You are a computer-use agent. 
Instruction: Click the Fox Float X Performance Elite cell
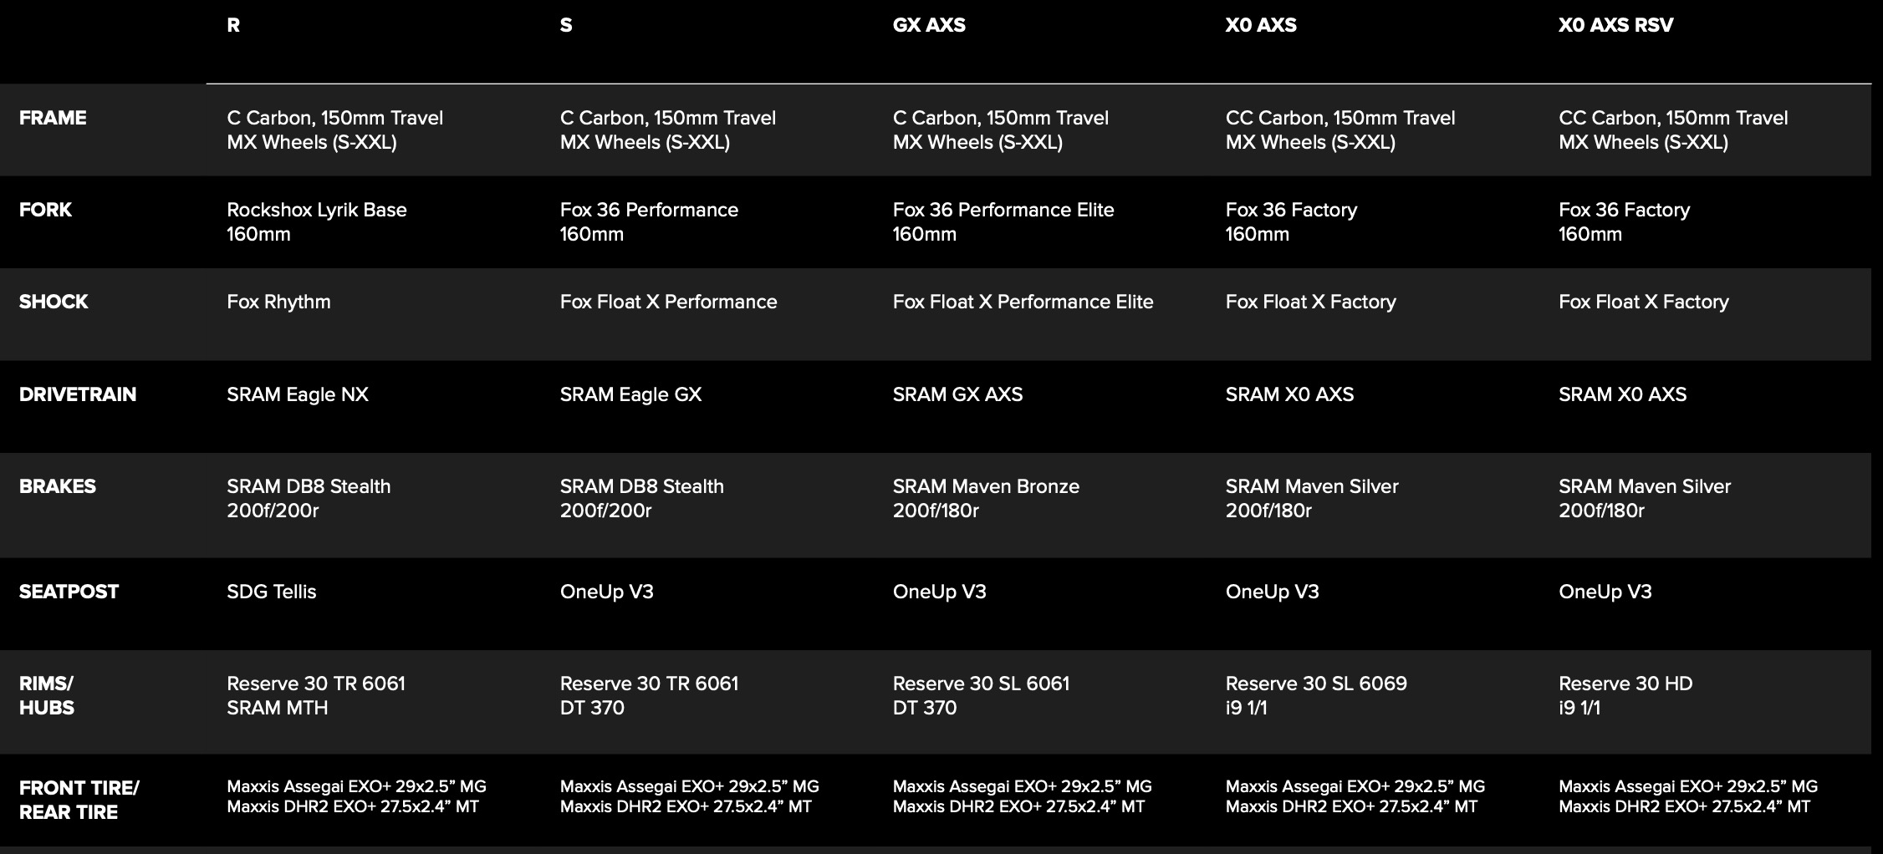[1022, 302]
